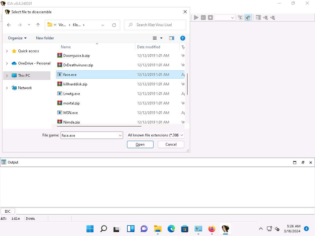
Task: Click the debugger terminate process stop icon
Action: (x=210, y=18)
